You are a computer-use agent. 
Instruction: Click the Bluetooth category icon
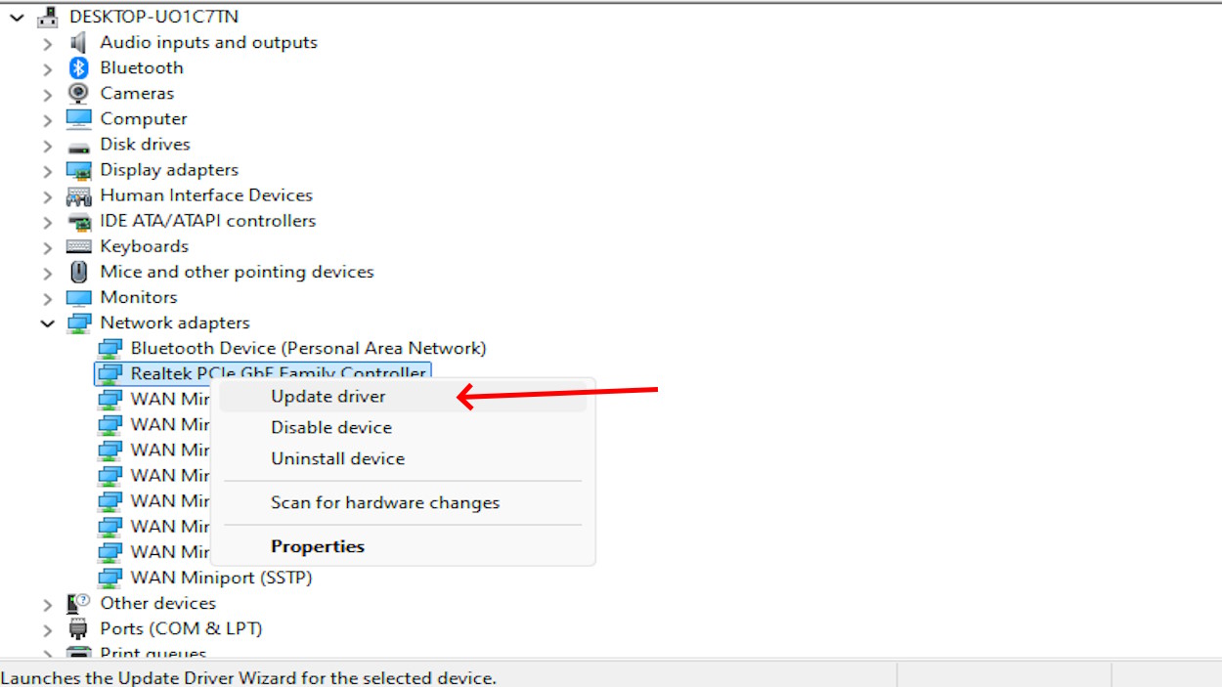tap(78, 67)
